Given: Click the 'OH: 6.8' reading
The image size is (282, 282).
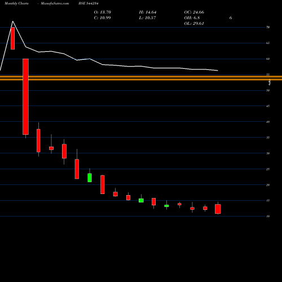Looking at the screenshot, I should coord(192,18).
